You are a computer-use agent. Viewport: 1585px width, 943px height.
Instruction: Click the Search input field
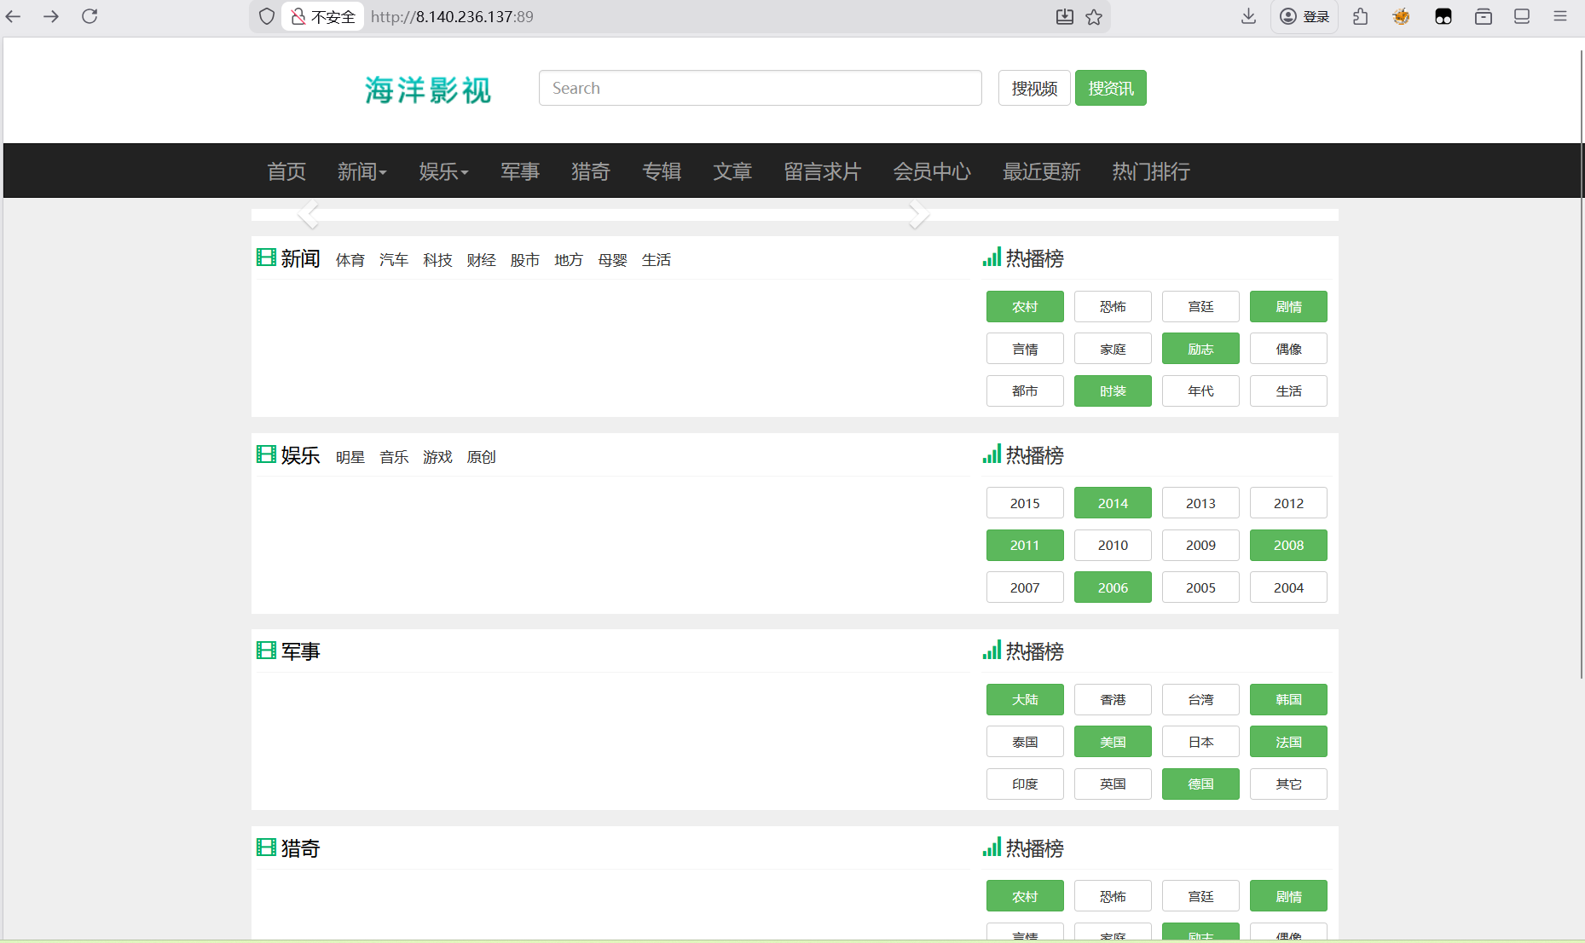(x=760, y=88)
